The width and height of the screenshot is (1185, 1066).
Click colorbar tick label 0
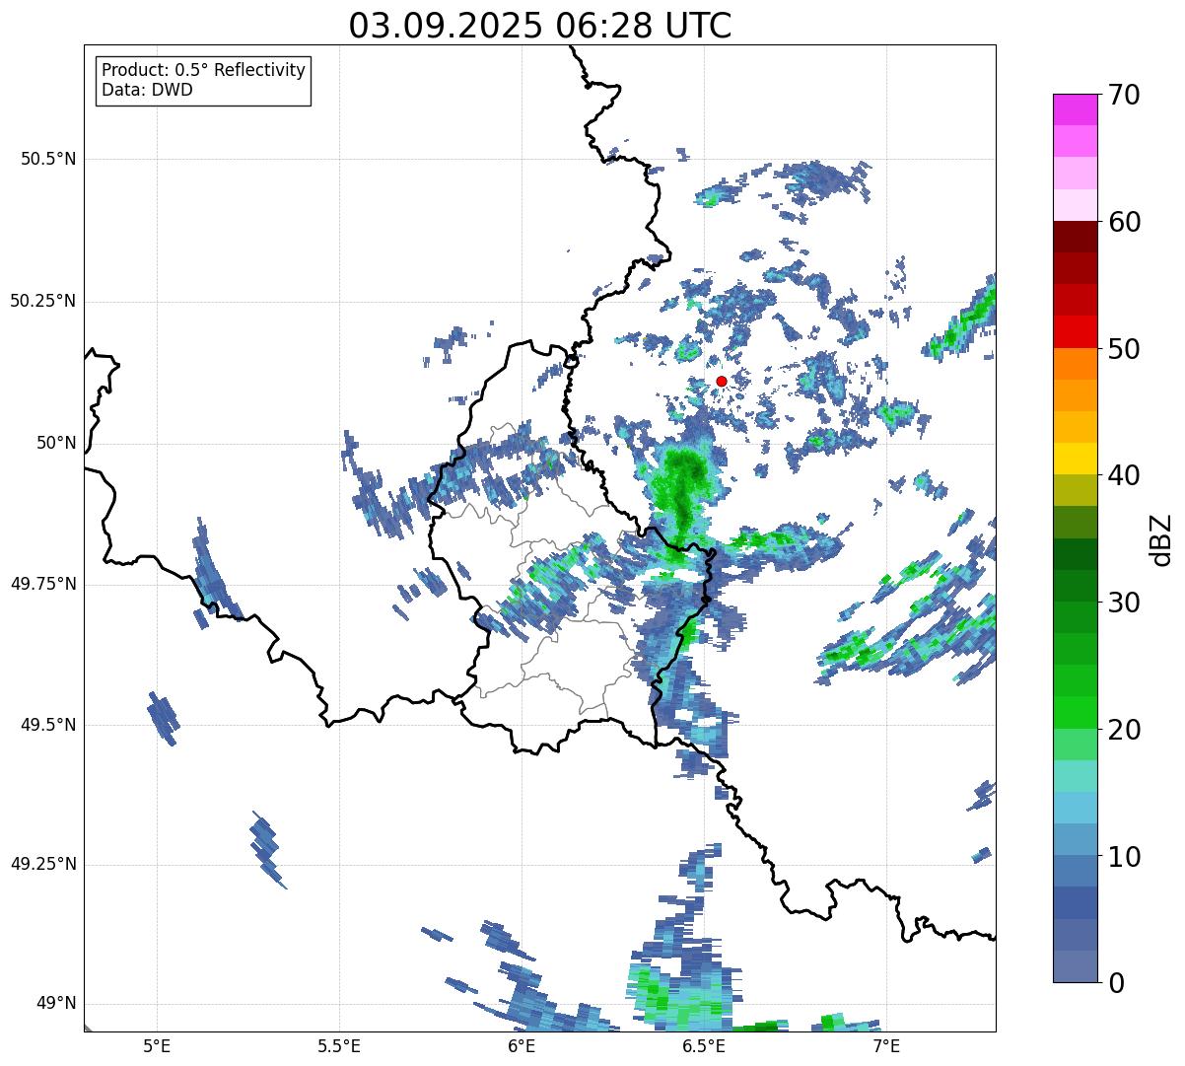(x=1116, y=983)
